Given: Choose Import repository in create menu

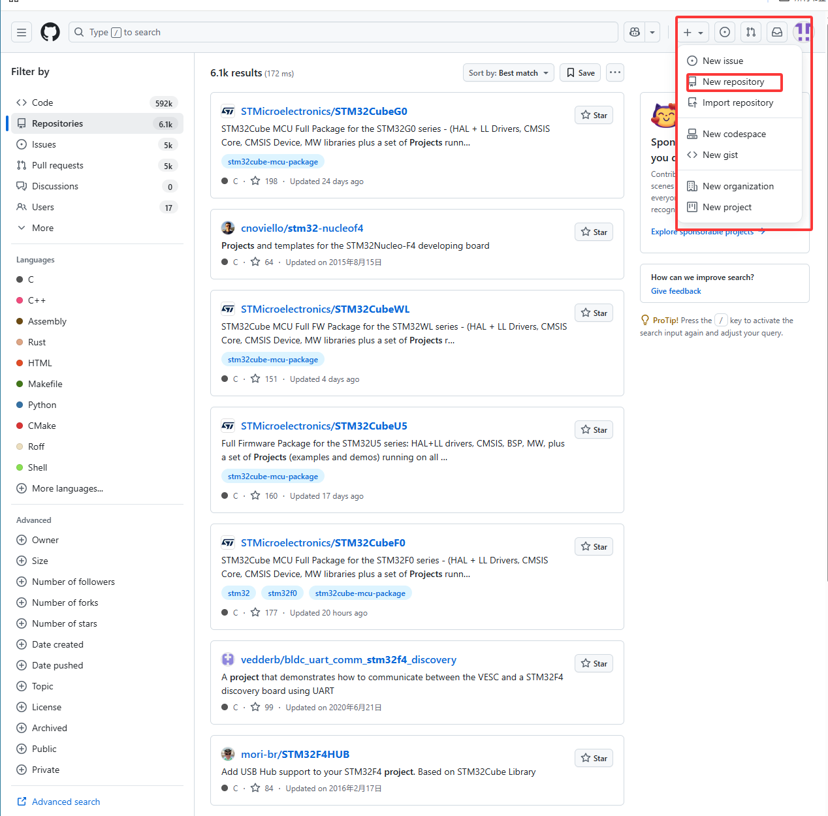Looking at the screenshot, I should pos(737,103).
